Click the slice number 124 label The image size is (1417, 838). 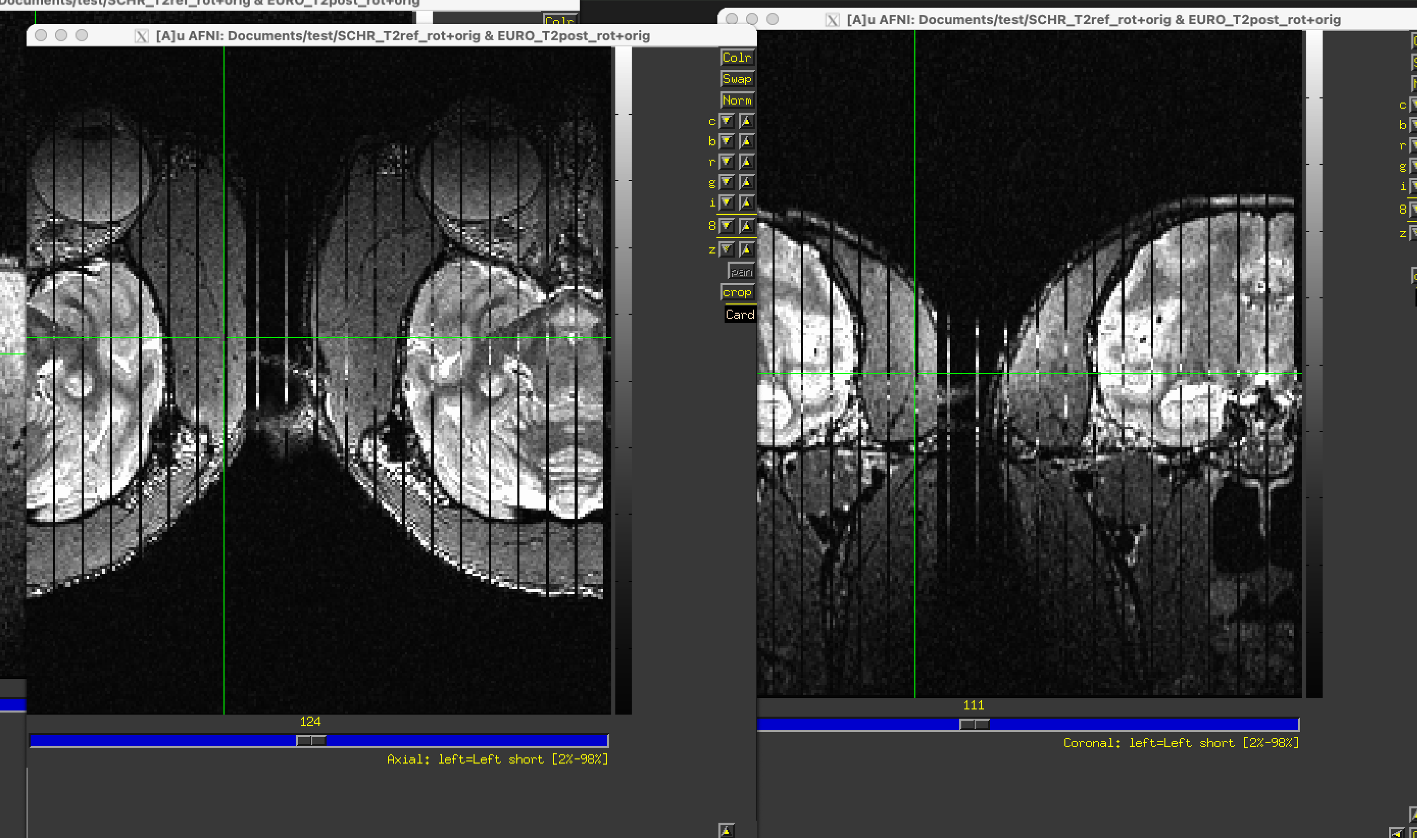[310, 722]
